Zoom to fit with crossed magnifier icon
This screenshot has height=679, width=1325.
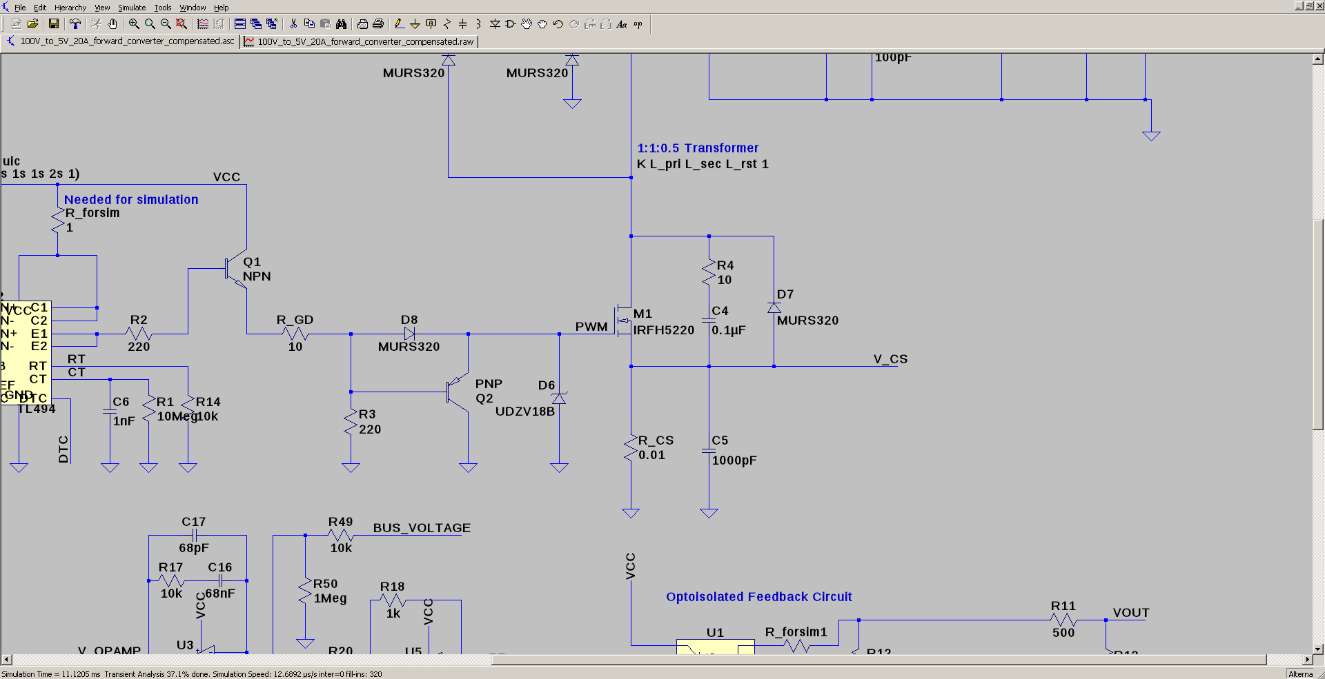coord(181,24)
